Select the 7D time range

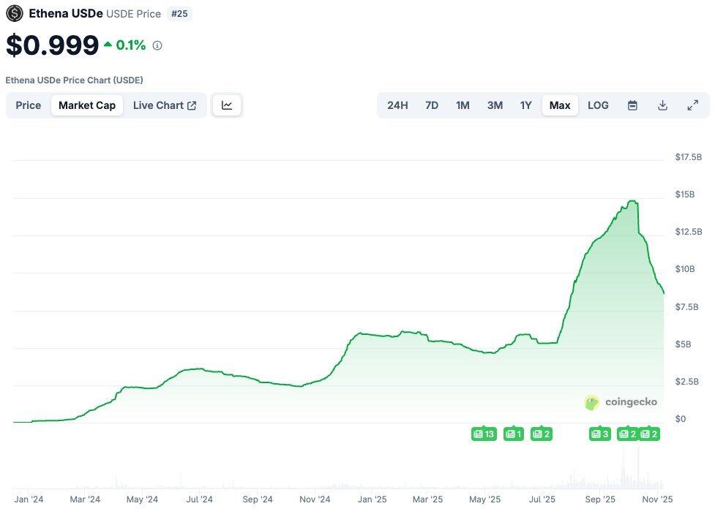pos(432,105)
